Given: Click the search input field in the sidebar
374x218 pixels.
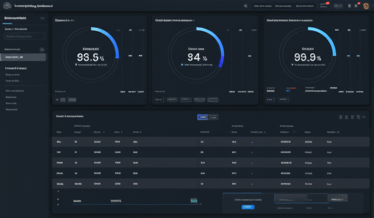Looking at the screenshot, I should tap(24, 36).
